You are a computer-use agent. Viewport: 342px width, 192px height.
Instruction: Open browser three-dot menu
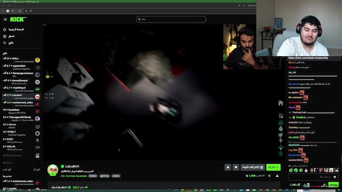3,11
